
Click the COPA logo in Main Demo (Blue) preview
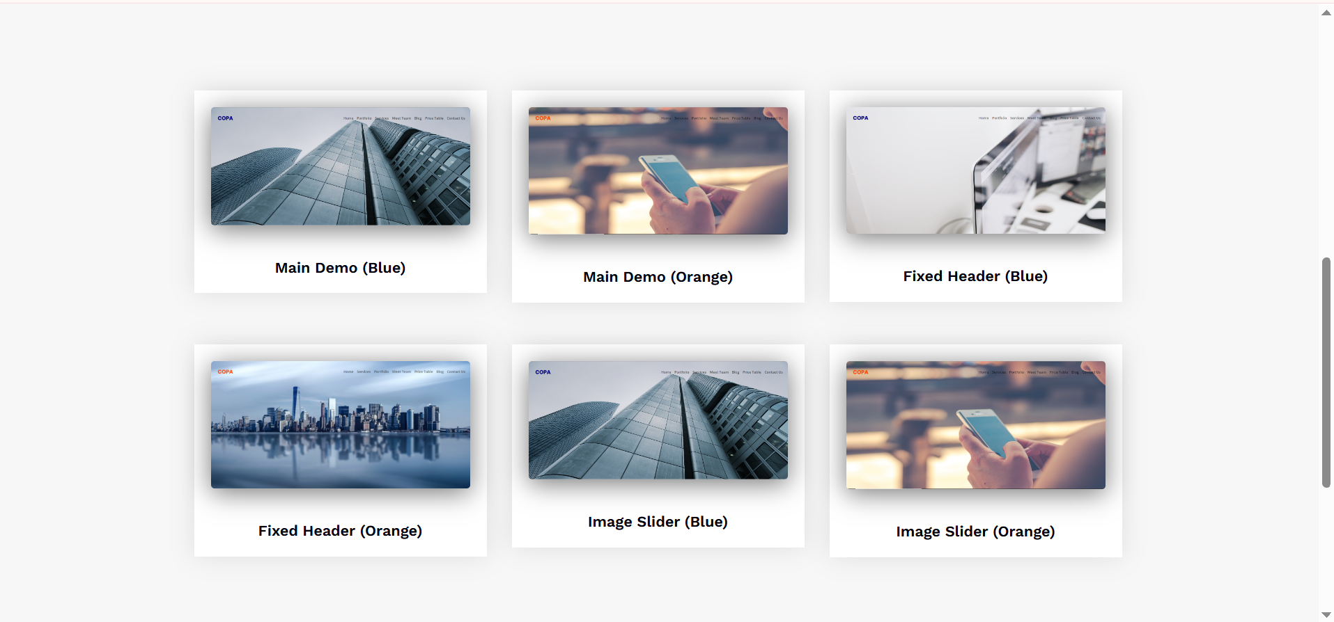(225, 118)
